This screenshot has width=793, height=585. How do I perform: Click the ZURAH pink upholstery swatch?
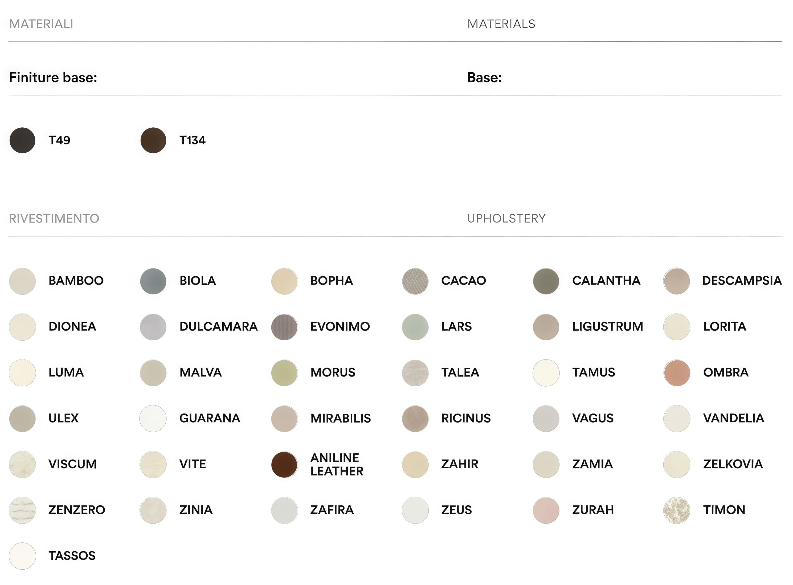[x=546, y=510]
